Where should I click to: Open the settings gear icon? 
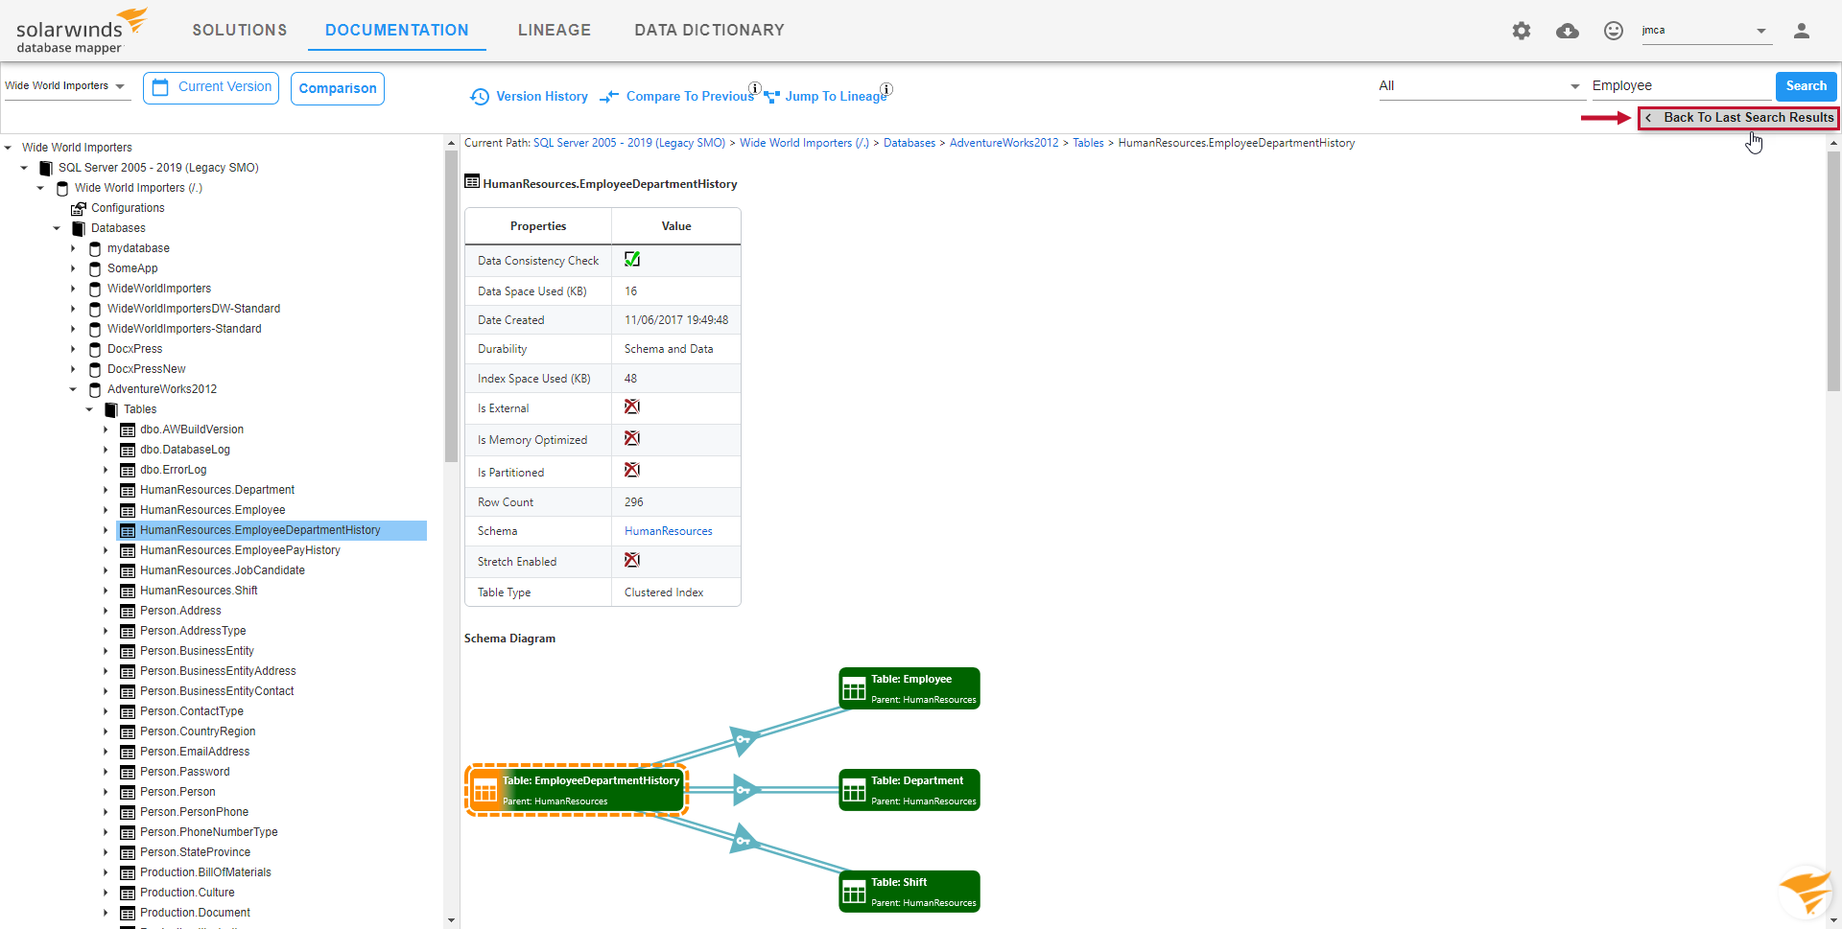click(x=1522, y=31)
